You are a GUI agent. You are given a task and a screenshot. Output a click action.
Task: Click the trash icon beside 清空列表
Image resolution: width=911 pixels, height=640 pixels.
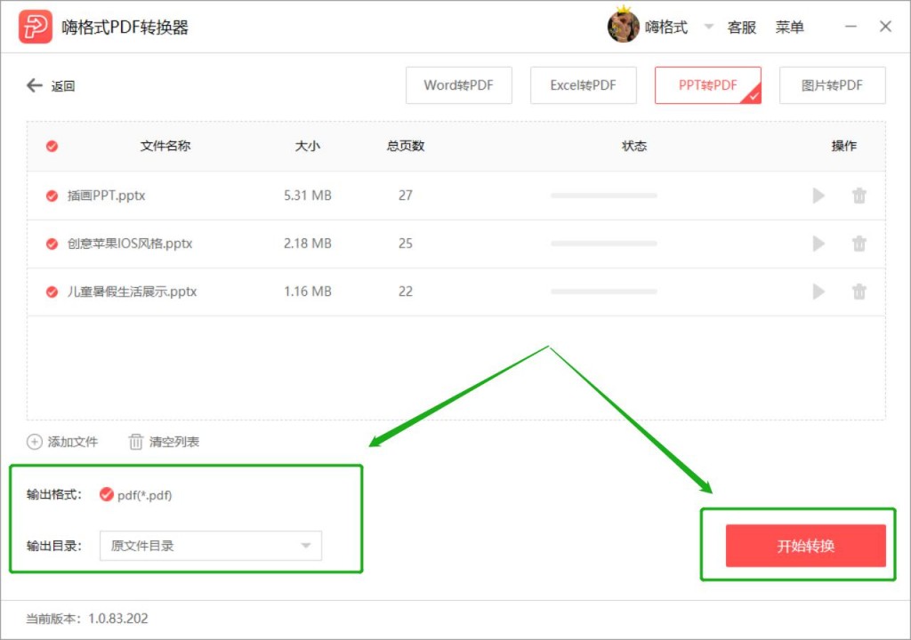point(135,442)
